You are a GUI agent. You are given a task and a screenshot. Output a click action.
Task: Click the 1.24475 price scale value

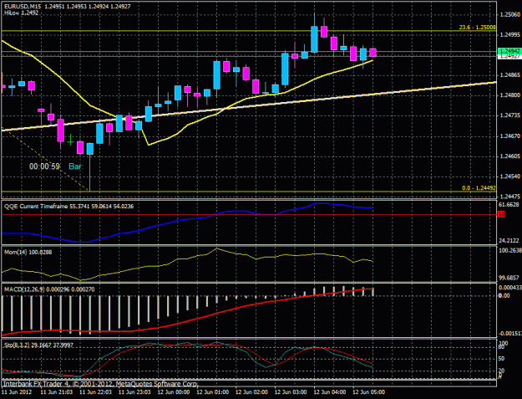[510, 197]
